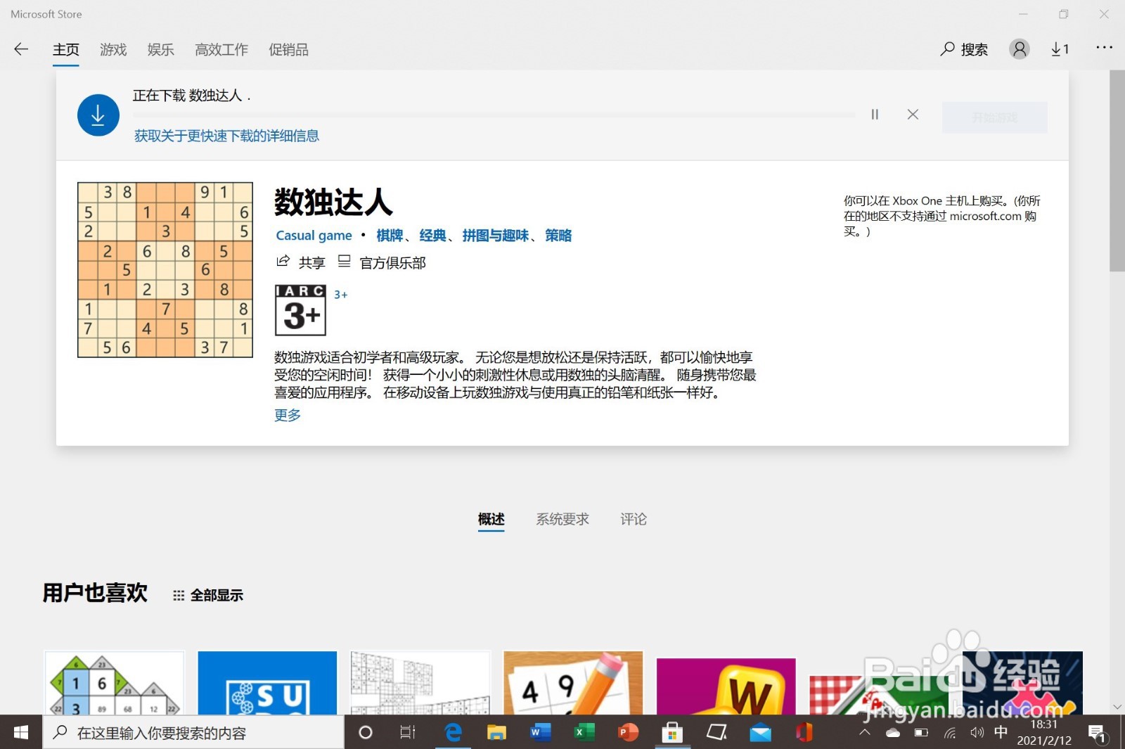Screen dimensions: 1125x749
Task: Click the 18:31 clock and date
Action: [1044, 732]
